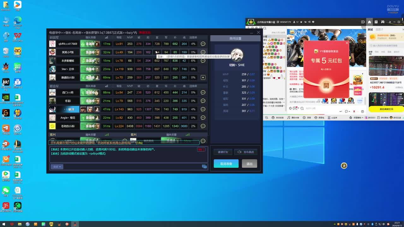Expand the game controller dropdown in YY chat
The height and width of the screenshot is (227, 404).
[x=298, y=108]
